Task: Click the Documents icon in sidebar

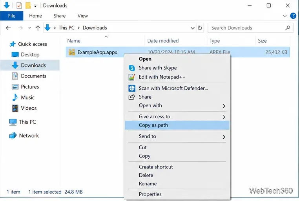Action: (x=15, y=76)
